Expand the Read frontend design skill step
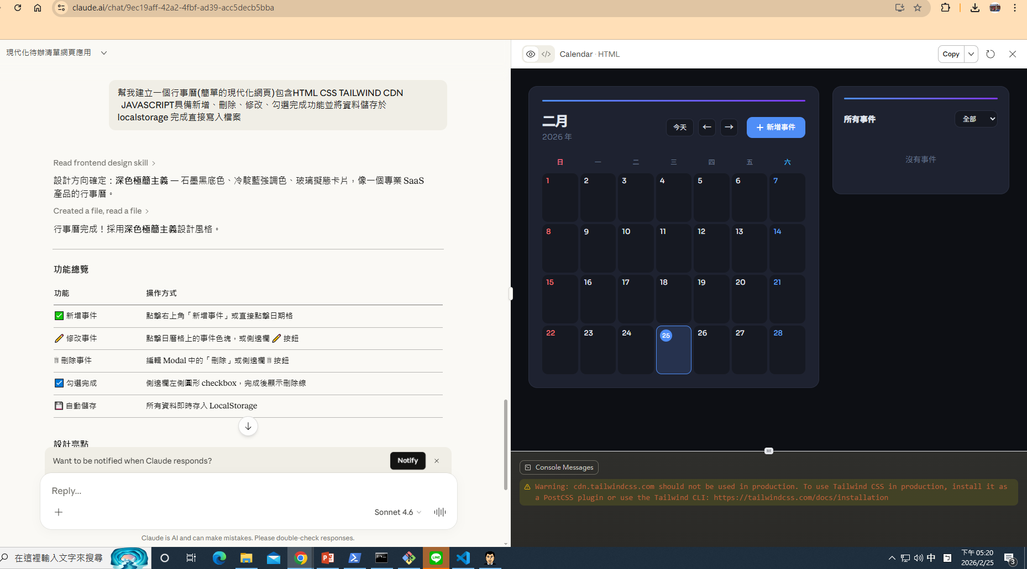This screenshot has height=569, width=1027. 104,163
